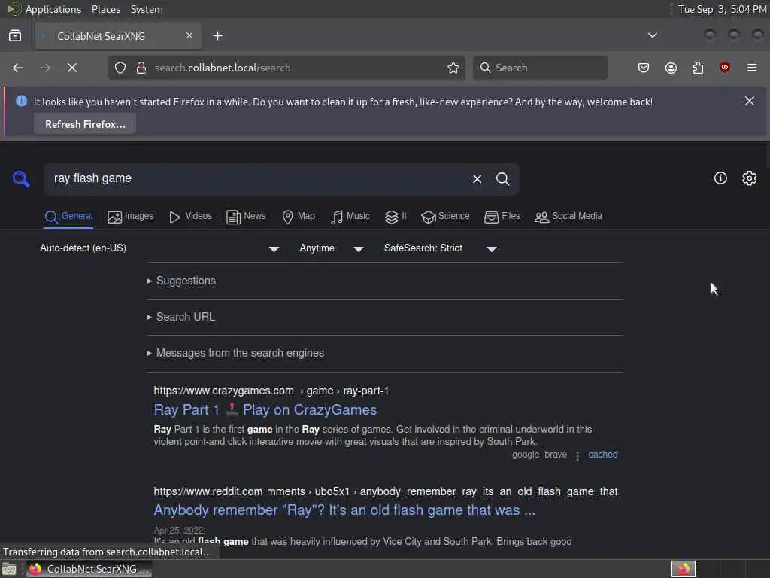770x578 pixels.
Task: Open the Applications menu
Action: (x=53, y=9)
